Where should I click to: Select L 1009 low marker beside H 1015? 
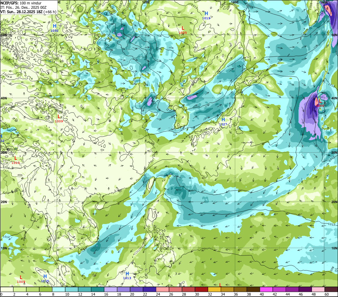point(21,279)
